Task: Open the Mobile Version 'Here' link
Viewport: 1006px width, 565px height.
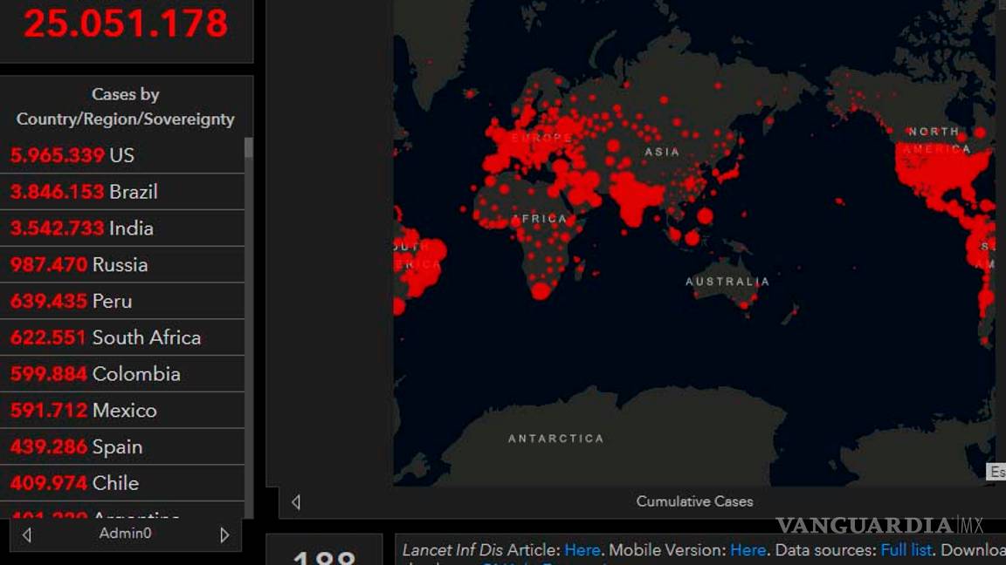Action: pyautogui.click(x=748, y=550)
